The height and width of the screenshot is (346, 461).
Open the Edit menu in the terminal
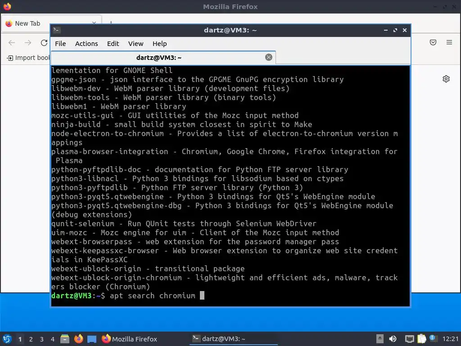pos(113,44)
